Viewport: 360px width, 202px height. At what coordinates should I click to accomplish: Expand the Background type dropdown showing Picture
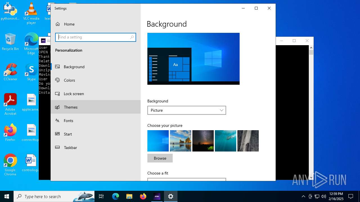[187, 110]
